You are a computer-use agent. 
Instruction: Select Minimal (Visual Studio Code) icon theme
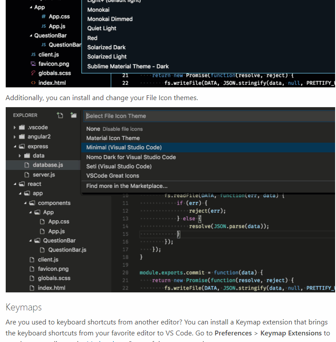click(208, 148)
